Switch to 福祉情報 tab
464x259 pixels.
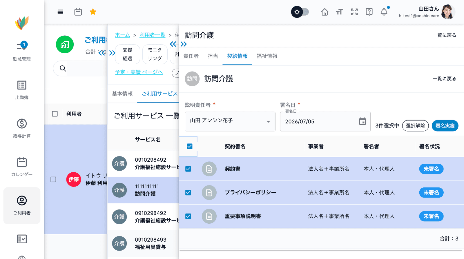click(267, 56)
